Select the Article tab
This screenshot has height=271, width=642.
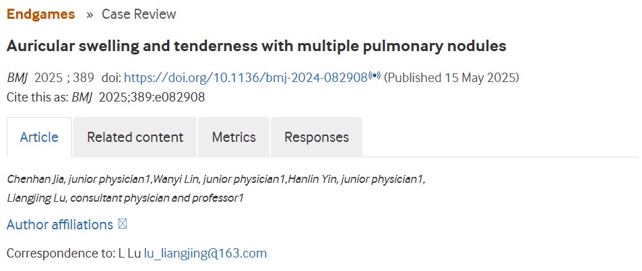click(x=39, y=137)
